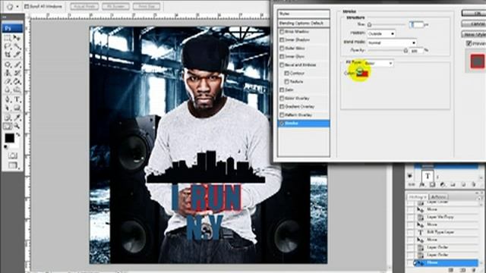Select the Notes tool

8,118
